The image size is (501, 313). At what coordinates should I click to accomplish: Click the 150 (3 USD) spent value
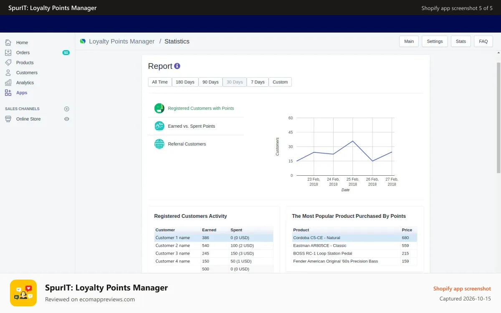pos(242,254)
